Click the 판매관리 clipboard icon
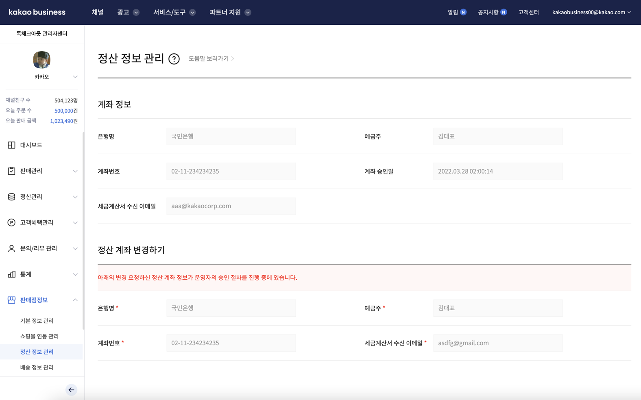The image size is (641, 400). (x=11, y=171)
